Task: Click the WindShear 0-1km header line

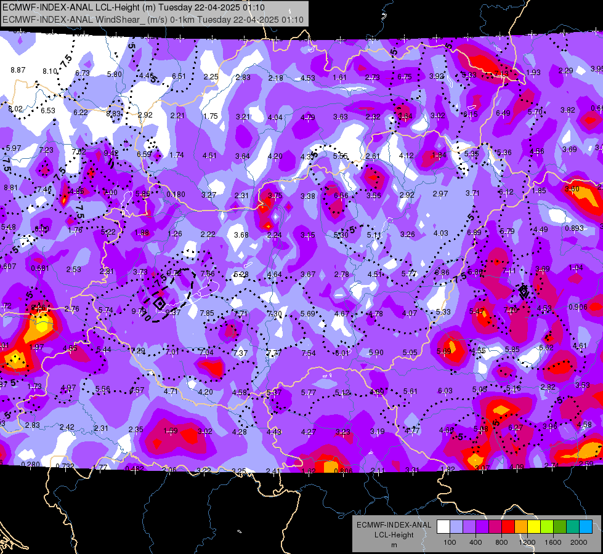Action: pos(153,20)
